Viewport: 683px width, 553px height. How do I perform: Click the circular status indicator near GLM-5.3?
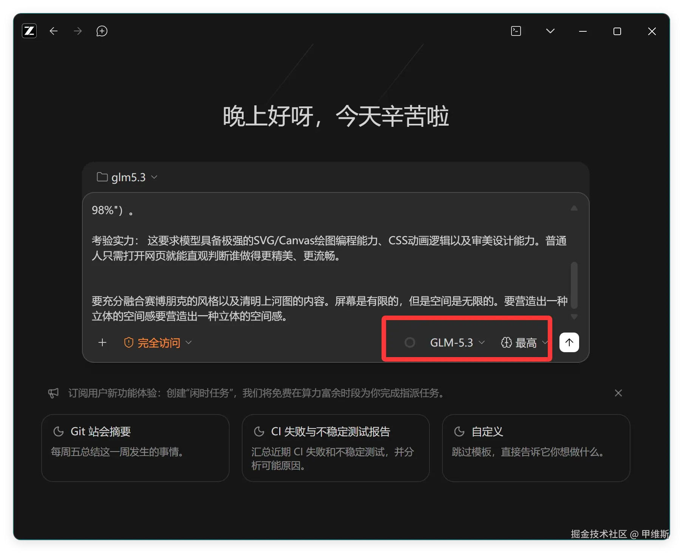tap(409, 342)
